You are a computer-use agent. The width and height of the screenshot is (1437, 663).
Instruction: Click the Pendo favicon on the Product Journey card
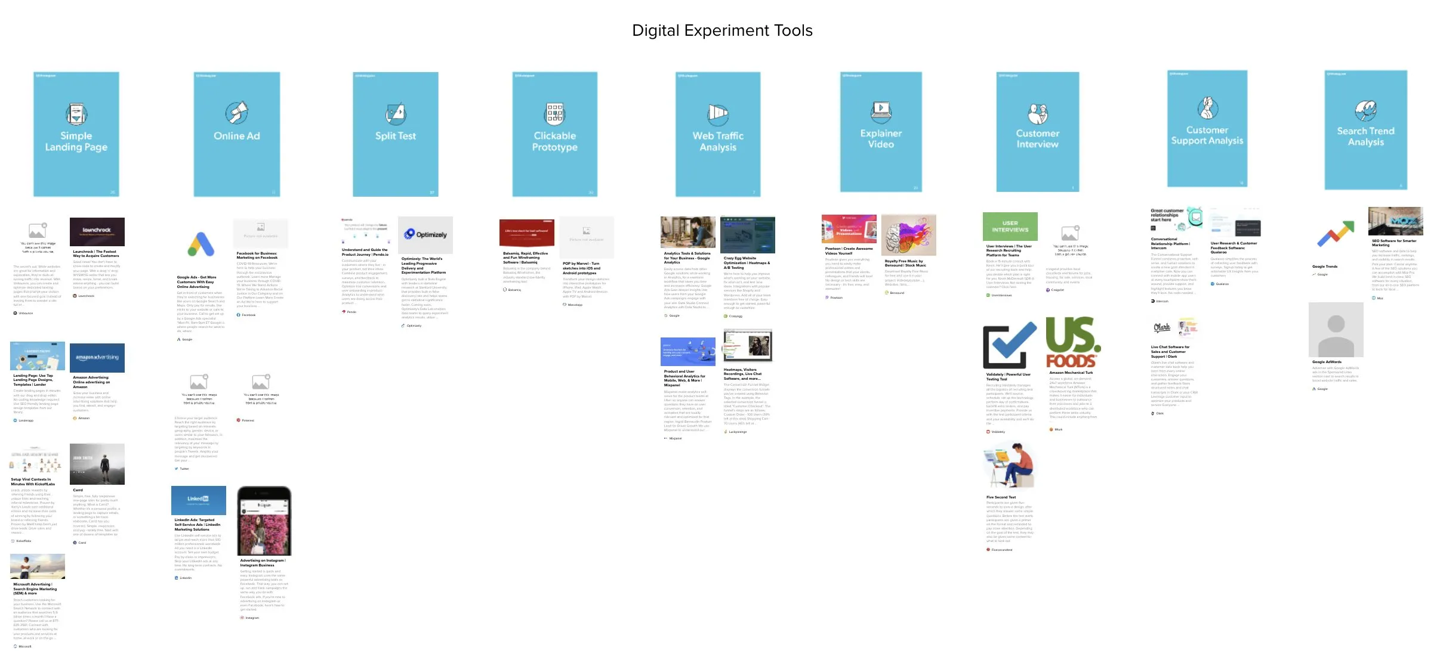(343, 311)
